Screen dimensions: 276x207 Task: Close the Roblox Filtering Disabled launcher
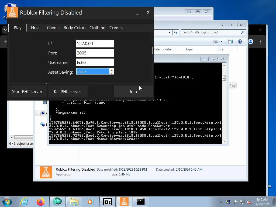coord(148,12)
